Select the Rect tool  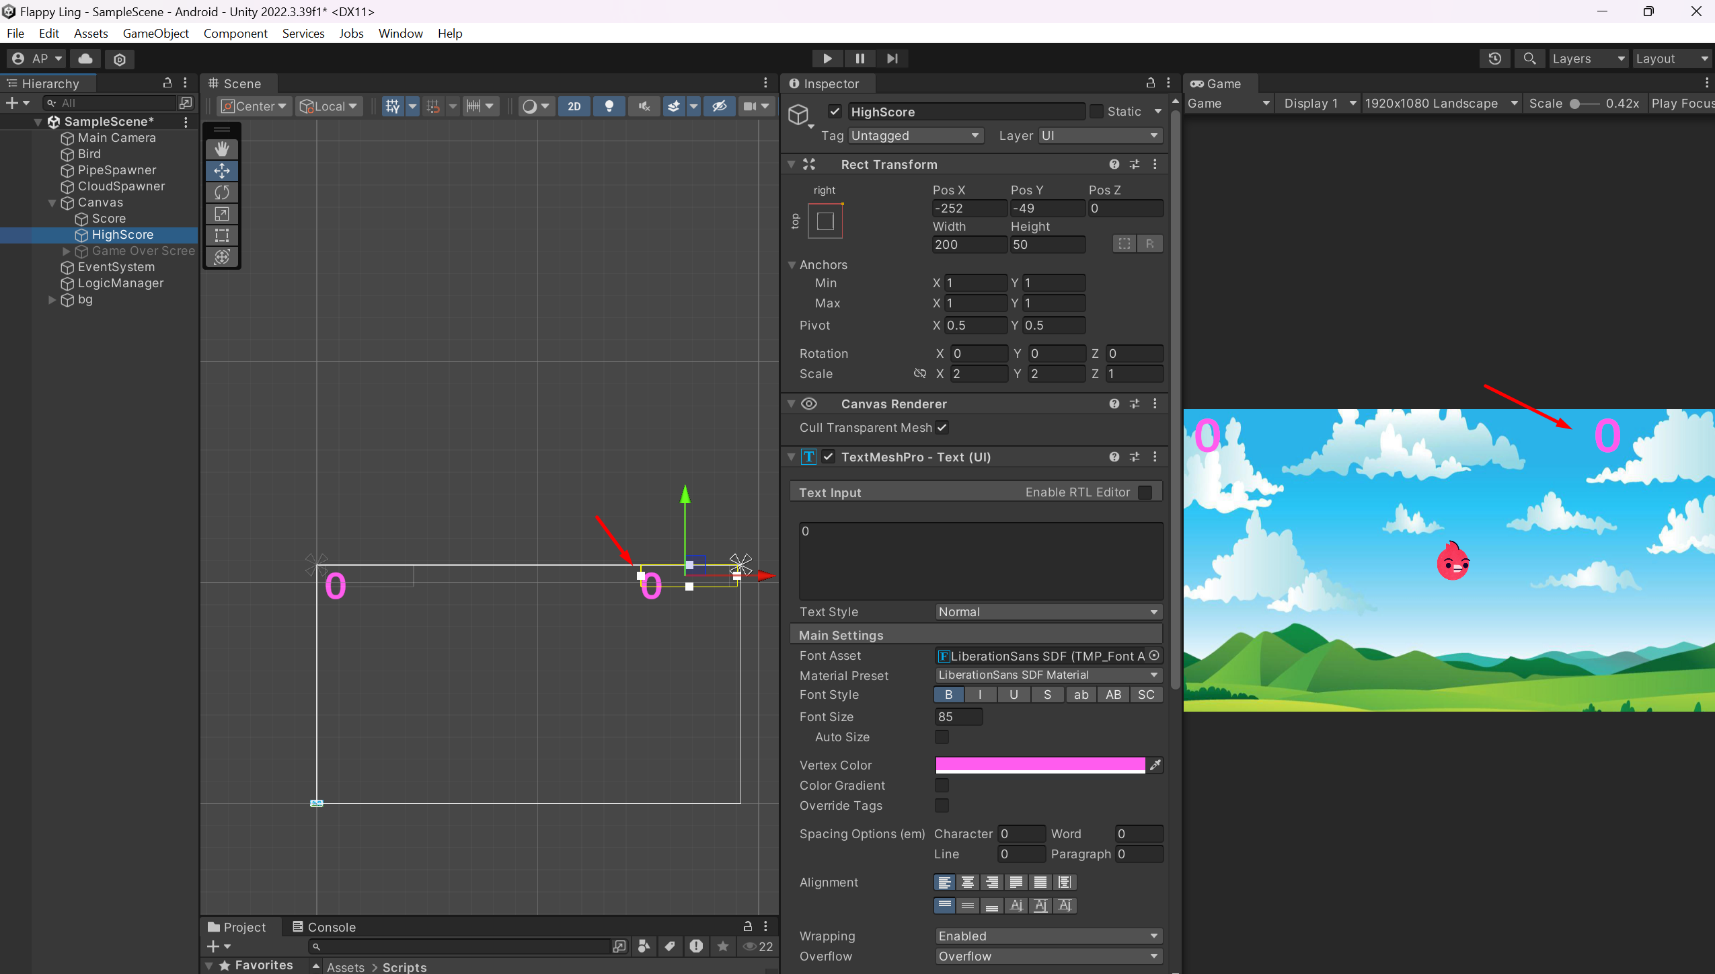(x=221, y=235)
